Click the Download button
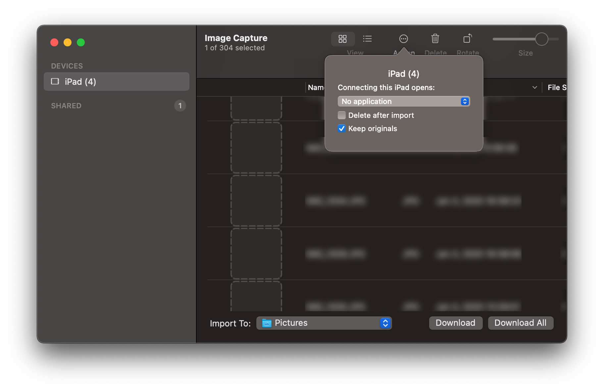 tap(456, 323)
